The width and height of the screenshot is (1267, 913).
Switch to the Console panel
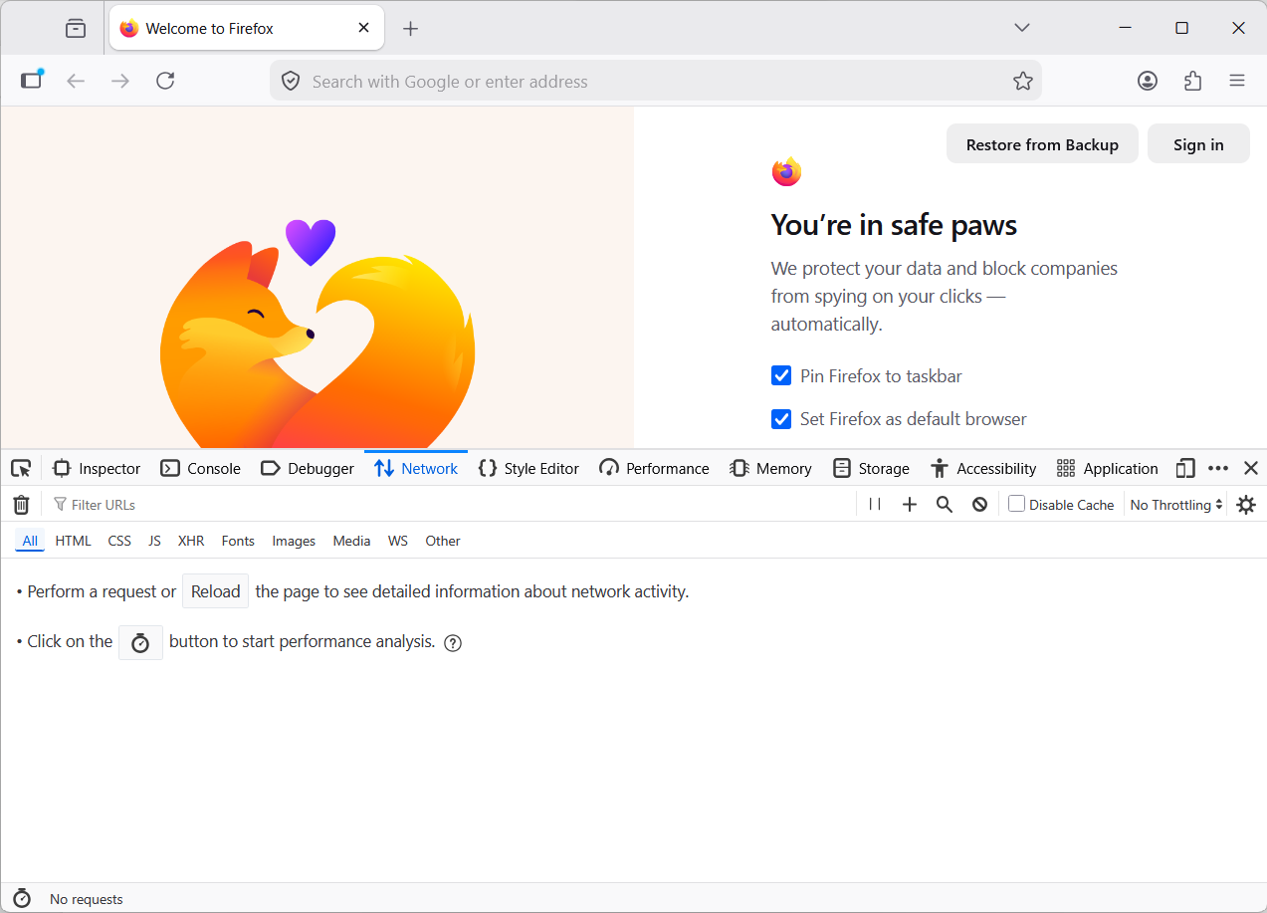click(201, 468)
